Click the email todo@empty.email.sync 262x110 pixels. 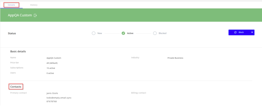(59, 97)
